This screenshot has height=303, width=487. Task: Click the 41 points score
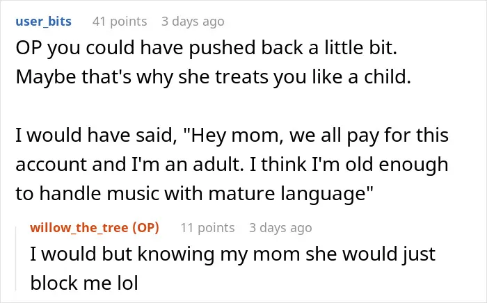pyautogui.click(x=120, y=22)
